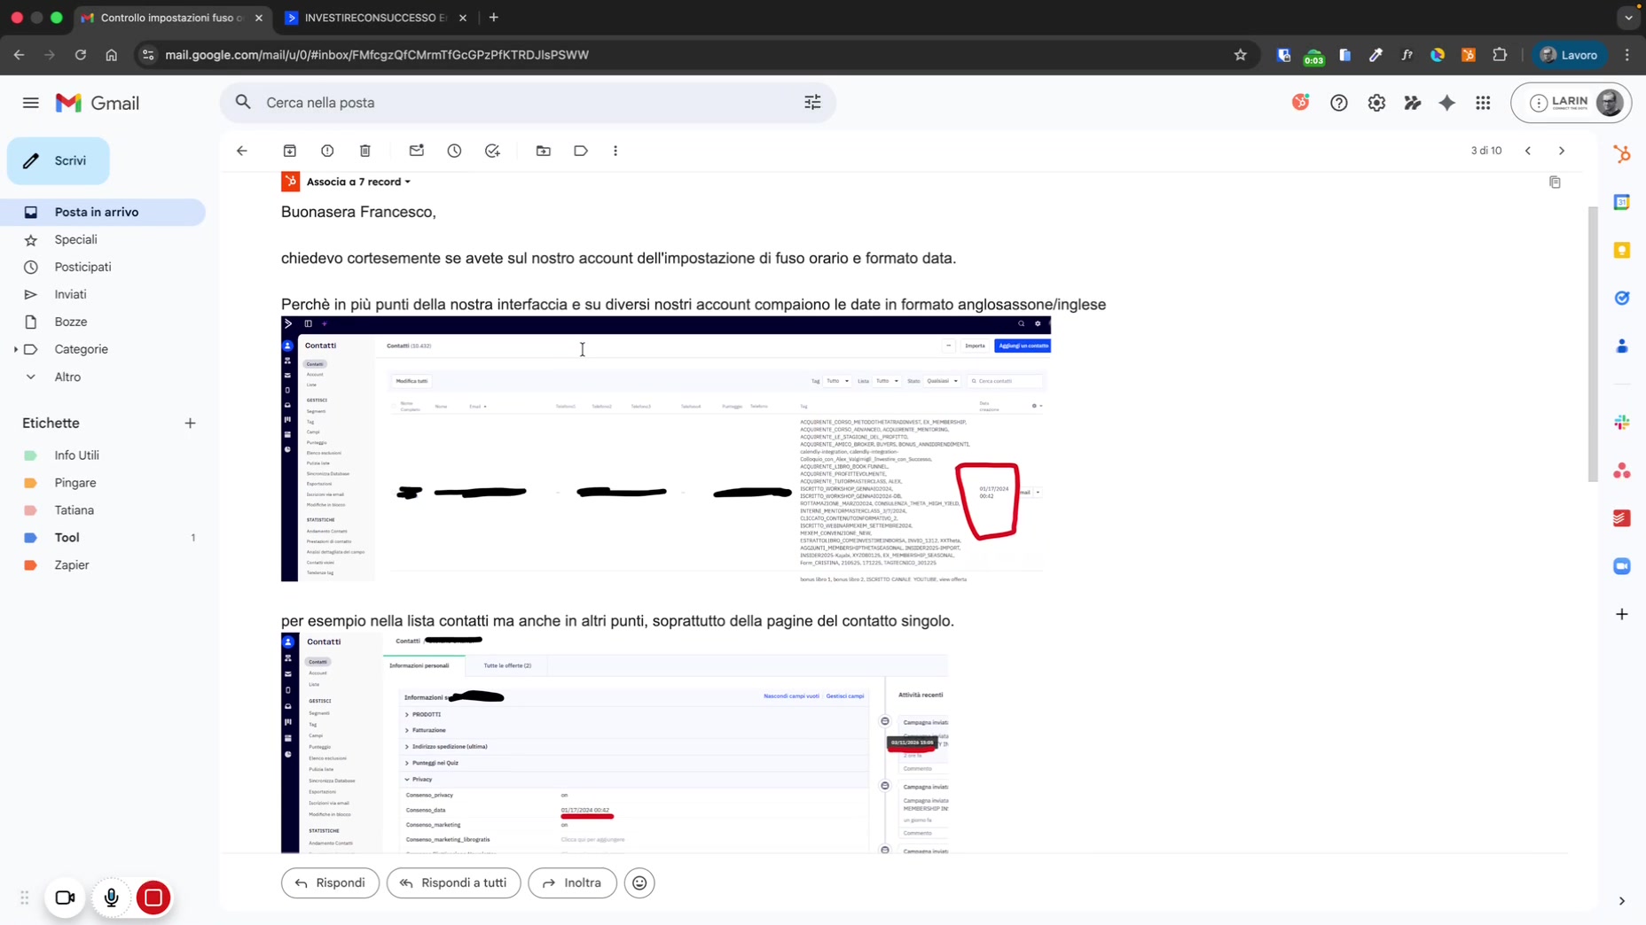Mark the email as unread
Image resolution: width=1646 pixels, height=925 pixels.
pos(417,151)
